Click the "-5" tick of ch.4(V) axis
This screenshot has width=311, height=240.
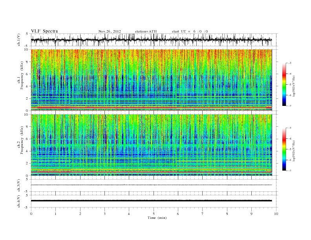[26, 207]
